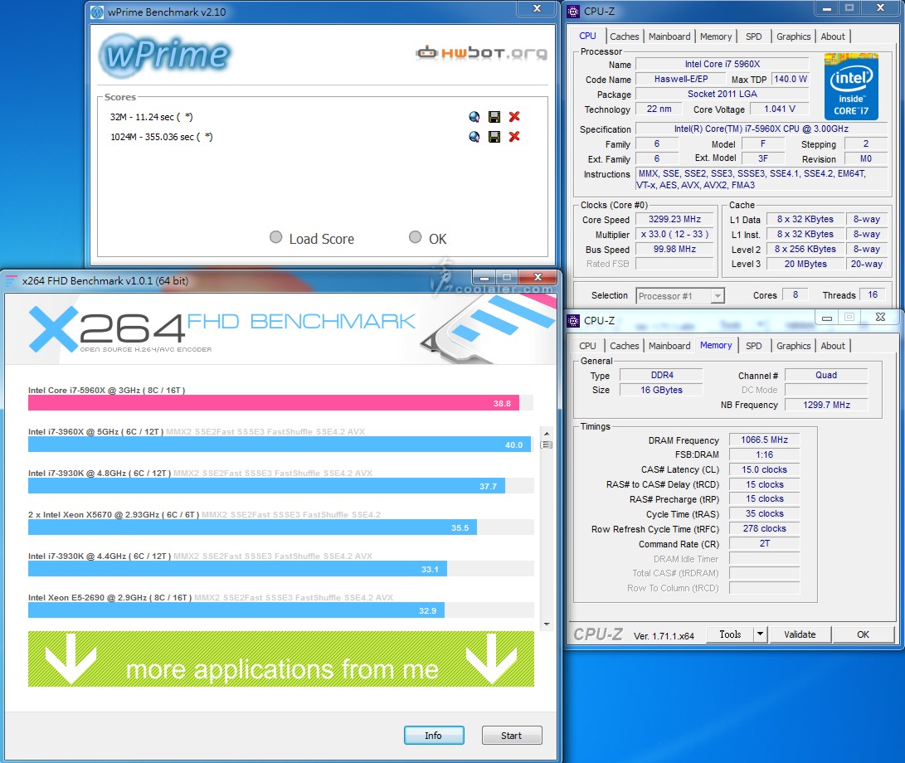This screenshot has height=763, width=905.
Task: Click the Core Speed value 3299.23 MHz
Action: [674, 219]
